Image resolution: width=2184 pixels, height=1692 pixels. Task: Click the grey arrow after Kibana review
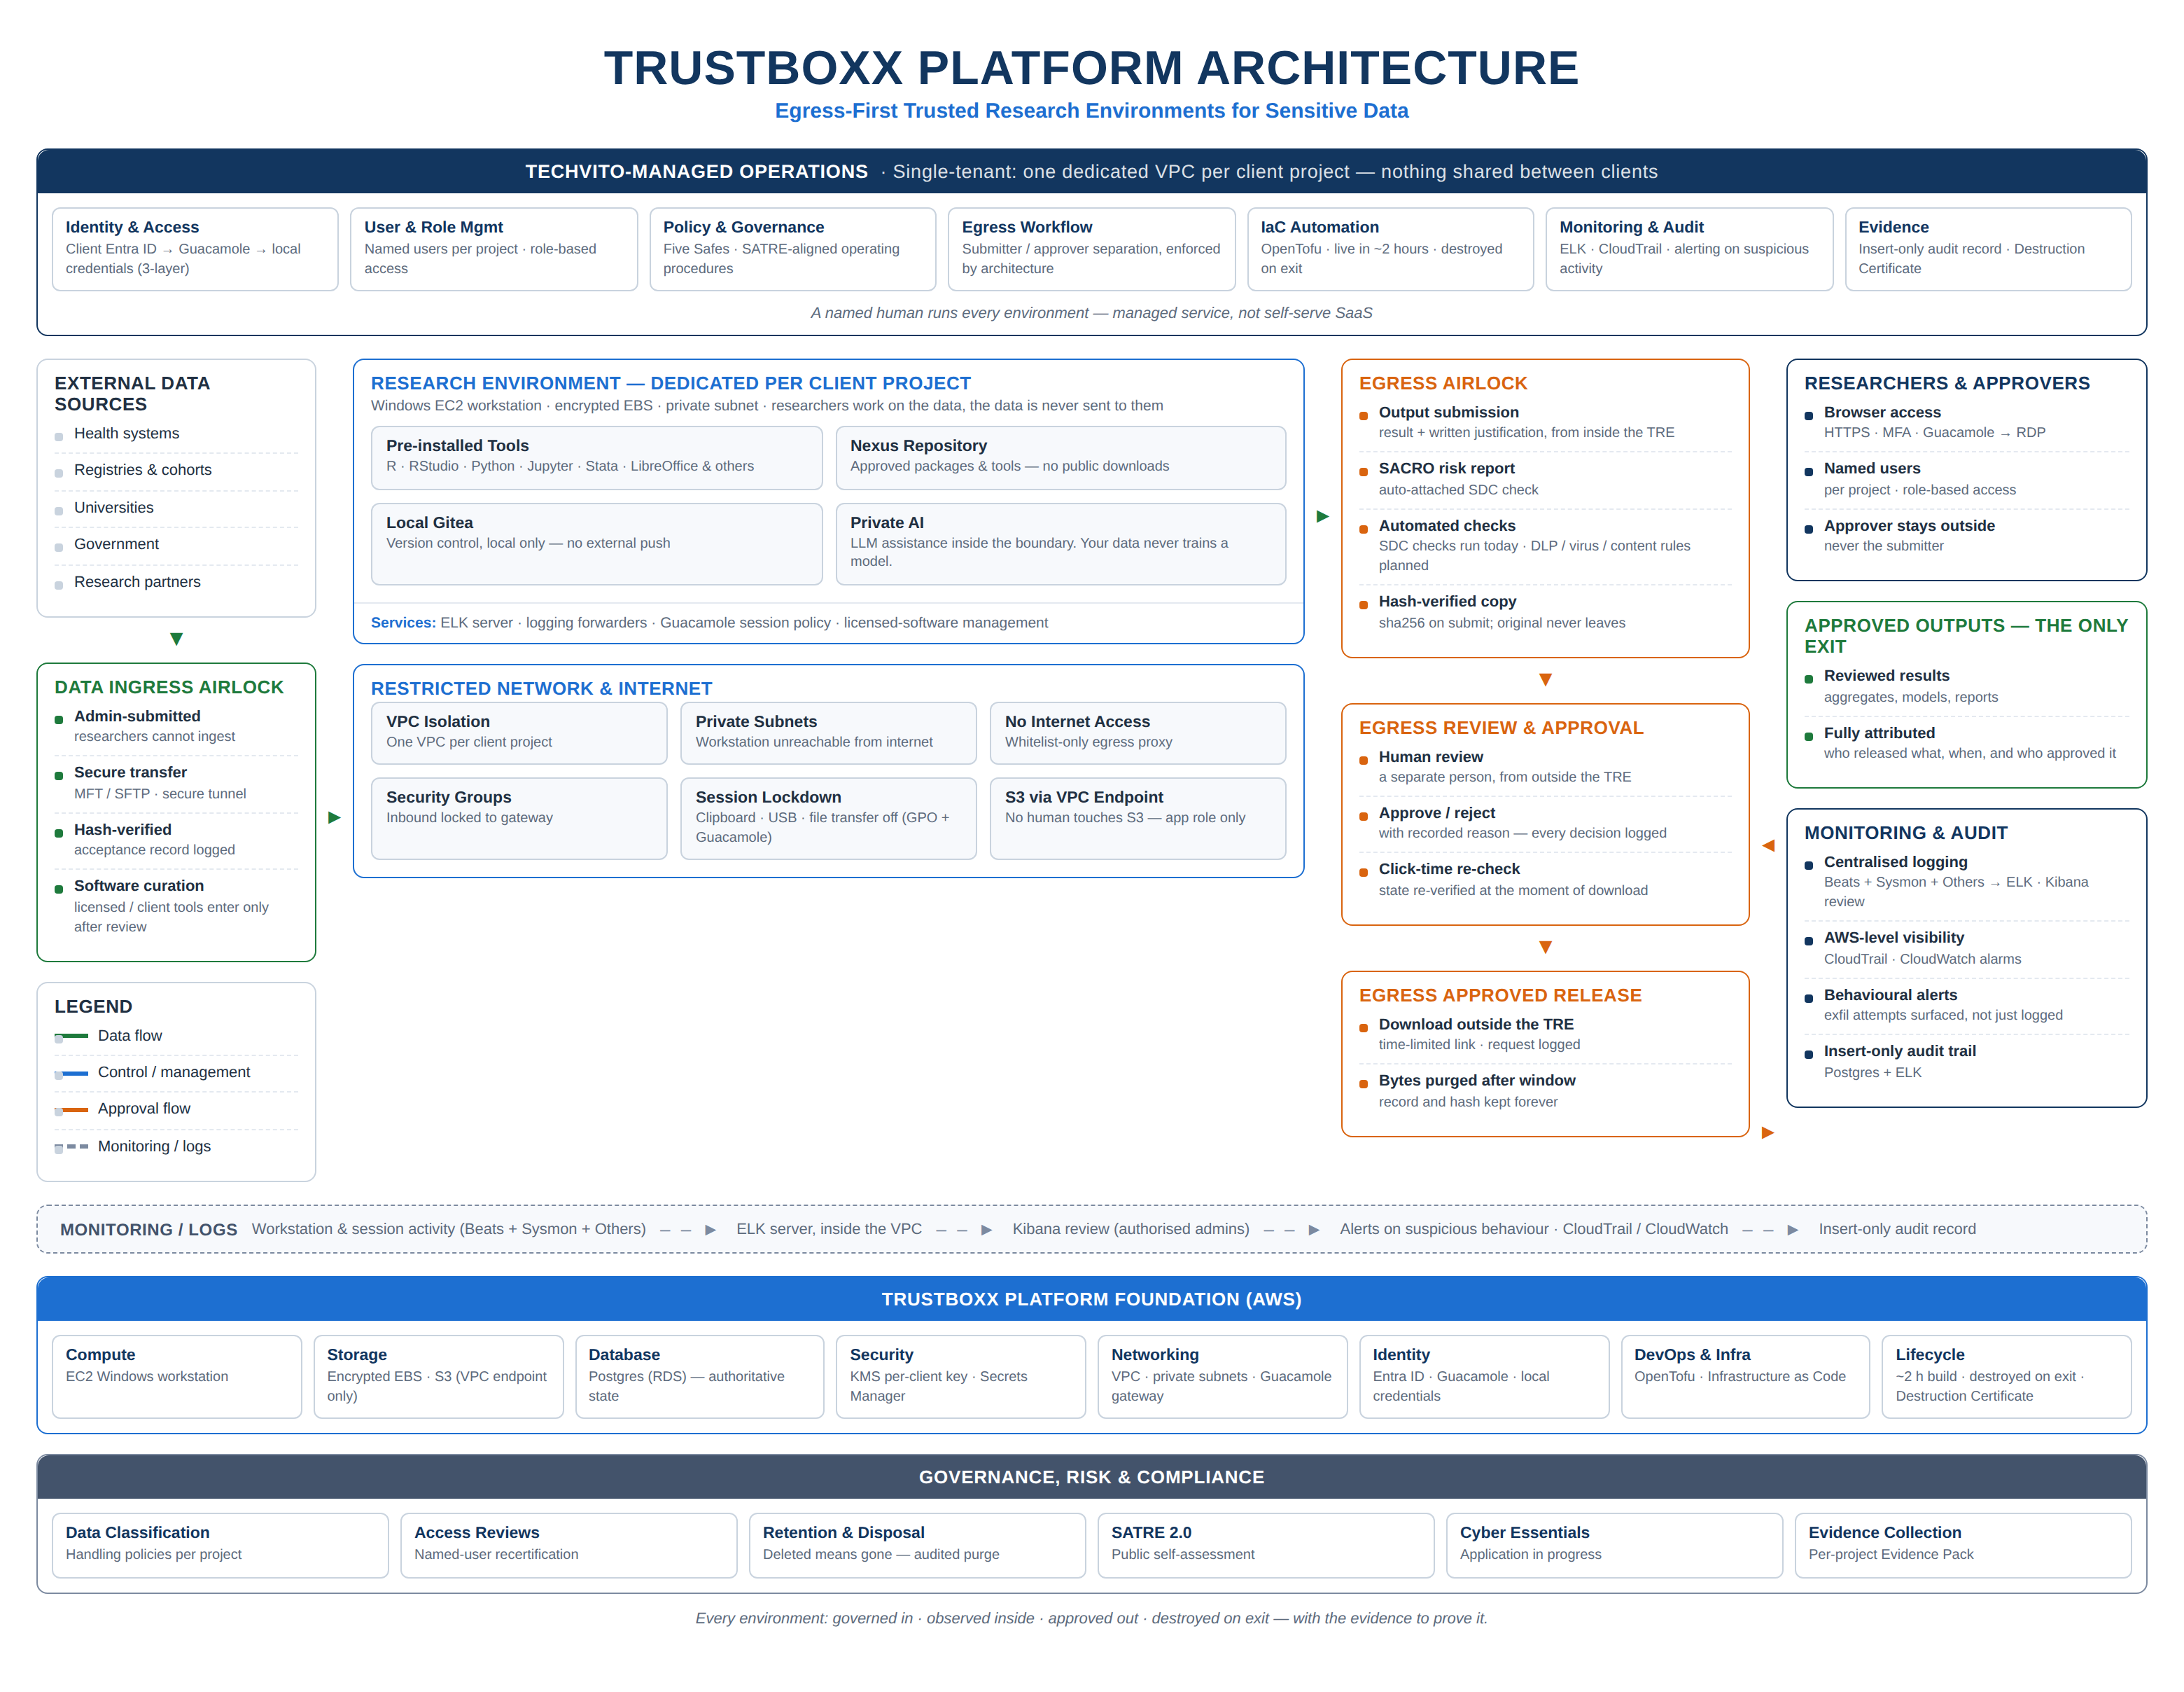(1314, 1230)
